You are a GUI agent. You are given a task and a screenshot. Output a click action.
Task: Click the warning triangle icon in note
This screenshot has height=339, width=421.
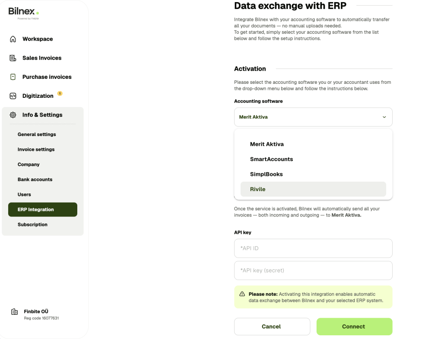(x=242, y=294)
